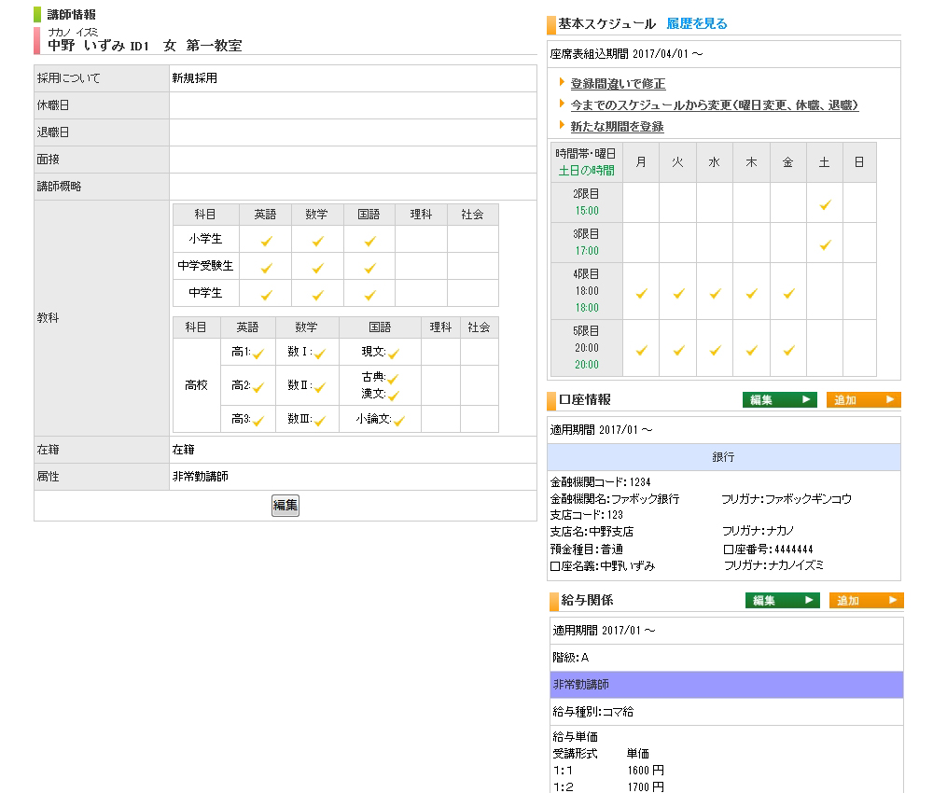933x793 pixels.
Task: Click checkmark for 中学受験生 国語
Action: pos(370,269)
